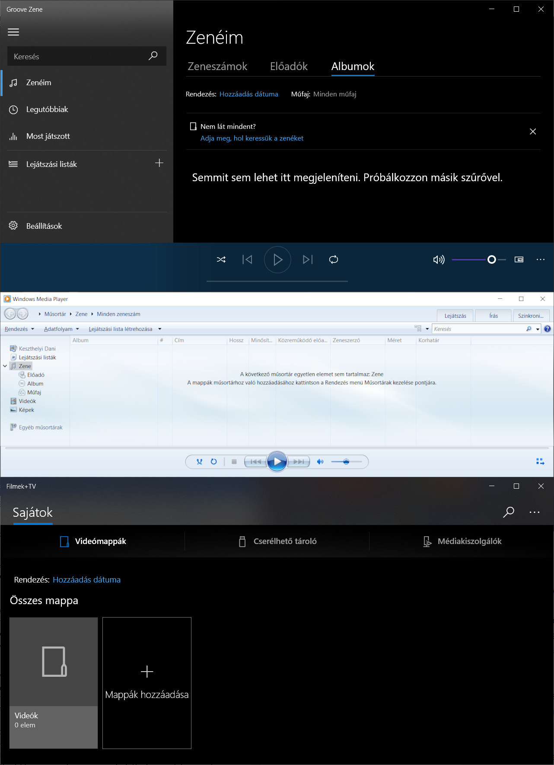Open Rendezés menu in Media Player
The height and width of the screenshot is (765, 554).
point(19,329)
